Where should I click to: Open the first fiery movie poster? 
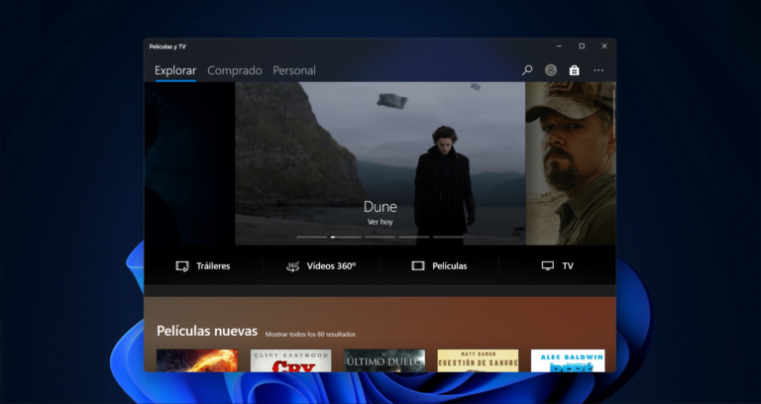pos(197,360)
